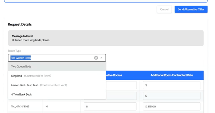Viewport: 215px width, 113px height.
Task: Click the Message to Hotel box
Action: tap(106, 38)
